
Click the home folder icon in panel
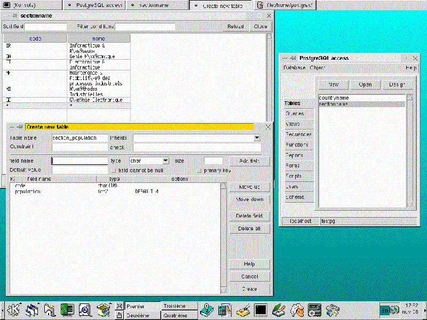[x=50, y=309]
